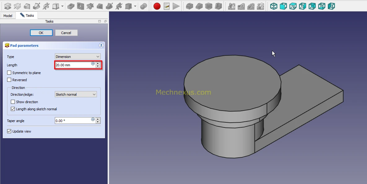Toggle the Show direction checkbox
Image resolution: width=367 pixels, height=184 pixels.
(13, 102)
